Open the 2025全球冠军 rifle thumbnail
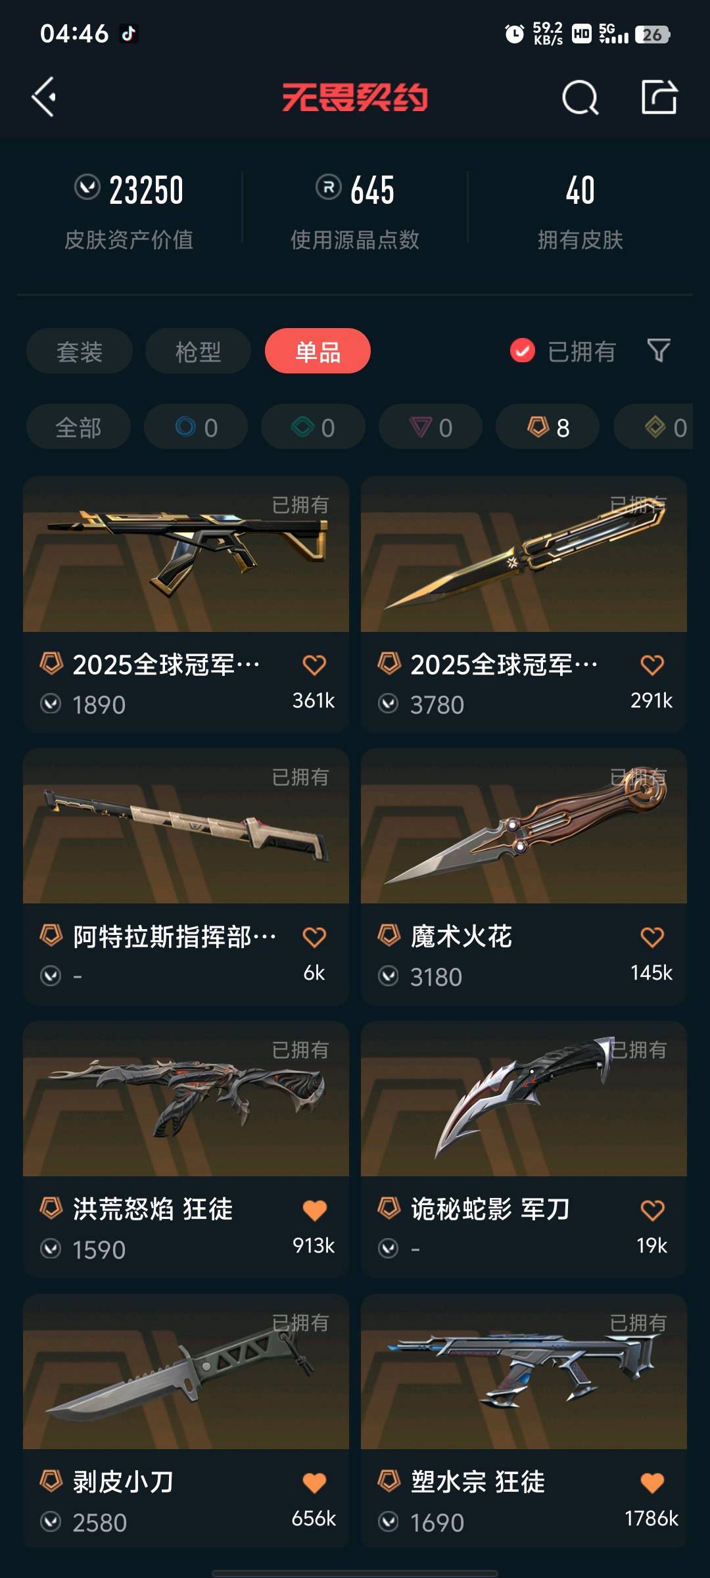Viewport: 710px width, 1578px height. [x=186, y=554]
